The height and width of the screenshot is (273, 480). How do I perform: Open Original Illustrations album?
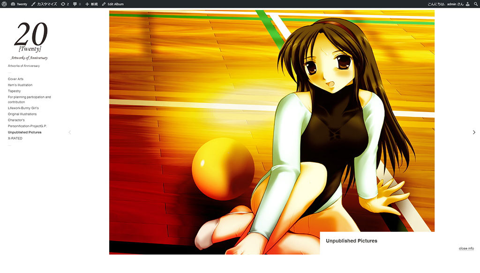pos(22,114)
